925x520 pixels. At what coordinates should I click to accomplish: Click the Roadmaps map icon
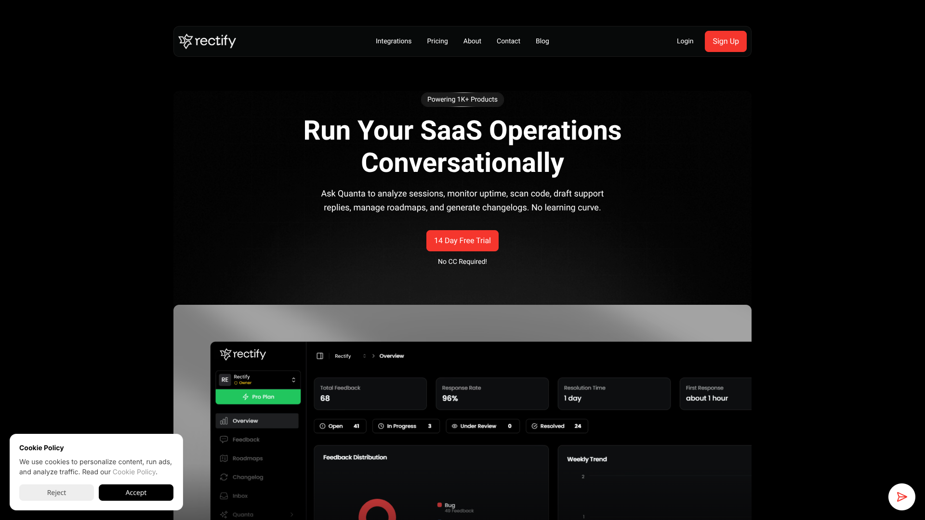224,458
